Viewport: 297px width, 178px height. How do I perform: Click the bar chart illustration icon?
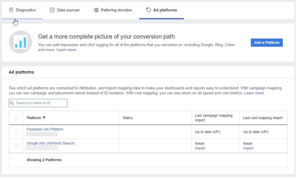click(20, 42)
